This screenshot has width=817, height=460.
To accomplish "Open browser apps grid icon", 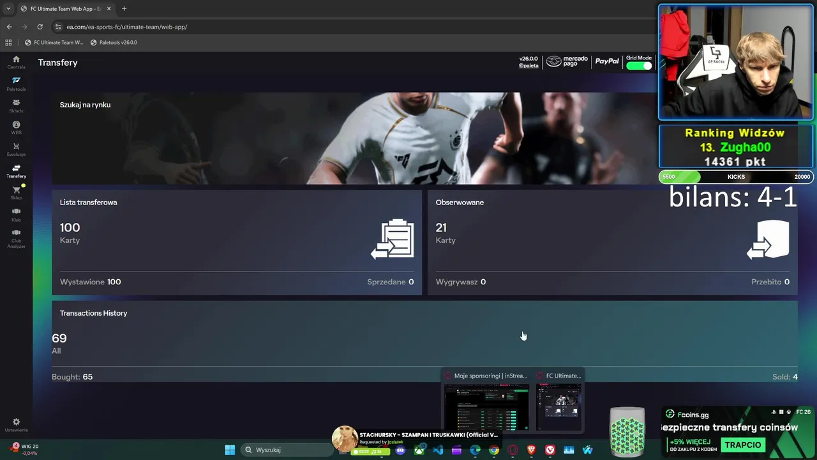I will coord(8,43).
